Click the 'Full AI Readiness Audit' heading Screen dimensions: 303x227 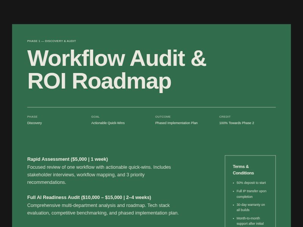[x=89, y=197]
